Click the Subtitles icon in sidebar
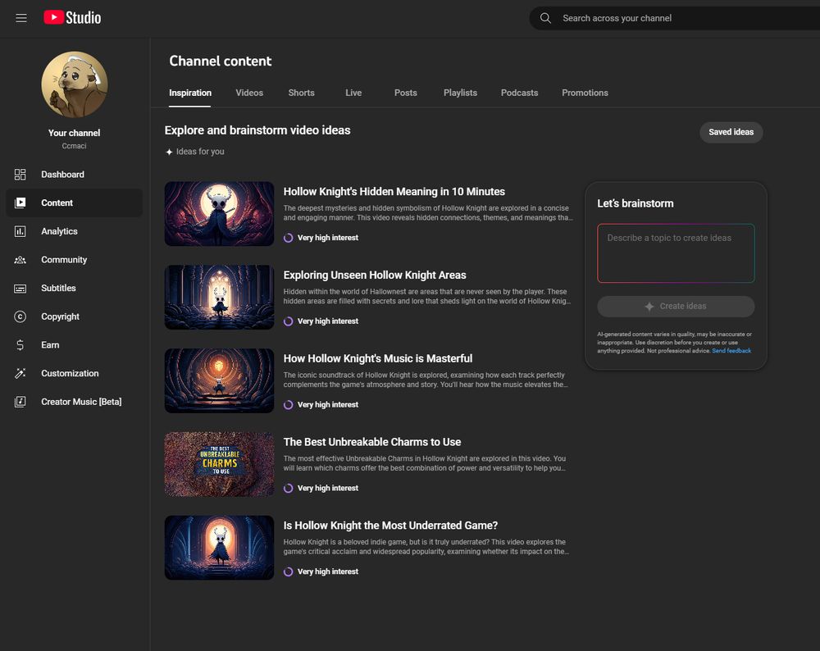 (20, 288)
